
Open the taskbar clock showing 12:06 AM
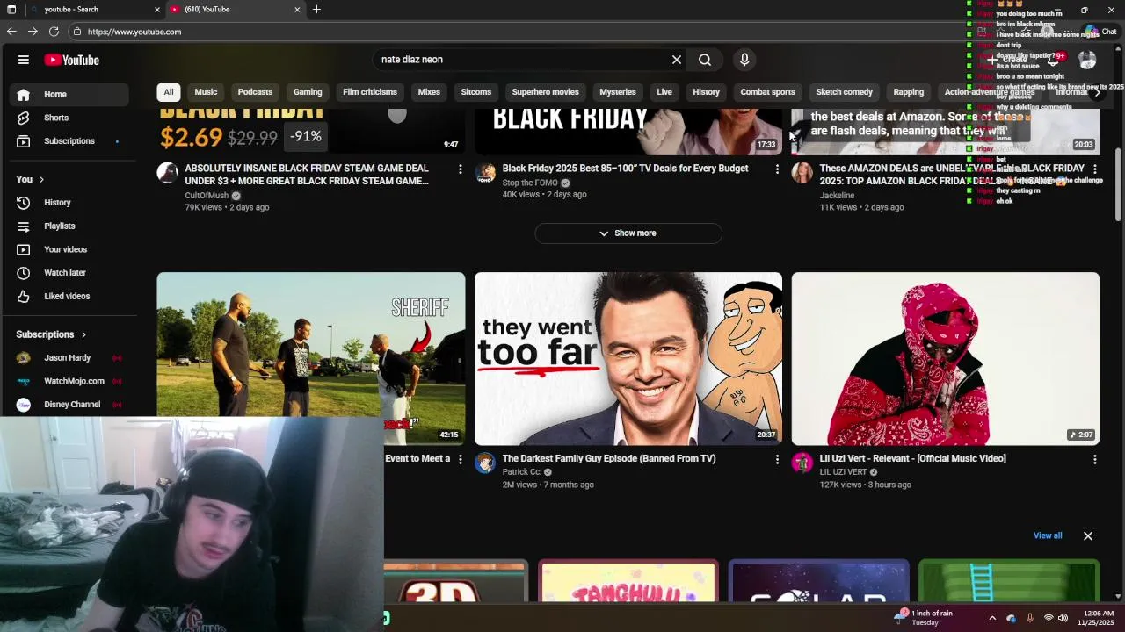tap(1099, 618)
